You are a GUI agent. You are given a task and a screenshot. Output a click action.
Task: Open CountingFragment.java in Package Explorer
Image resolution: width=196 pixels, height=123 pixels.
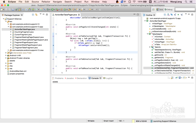pos(24,32)
